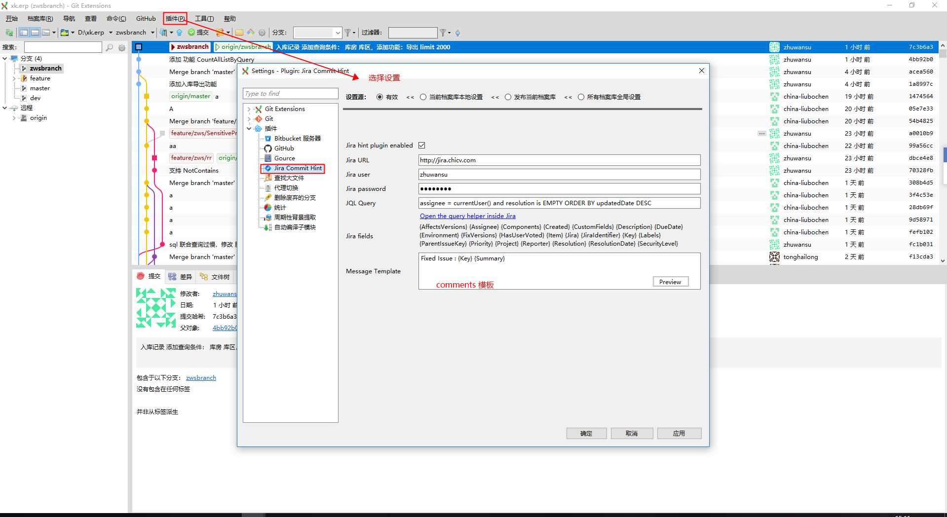Click the 提交 commit button in toolbar
This screenshot has width=947, height=517.
click(x=198, y=33)
